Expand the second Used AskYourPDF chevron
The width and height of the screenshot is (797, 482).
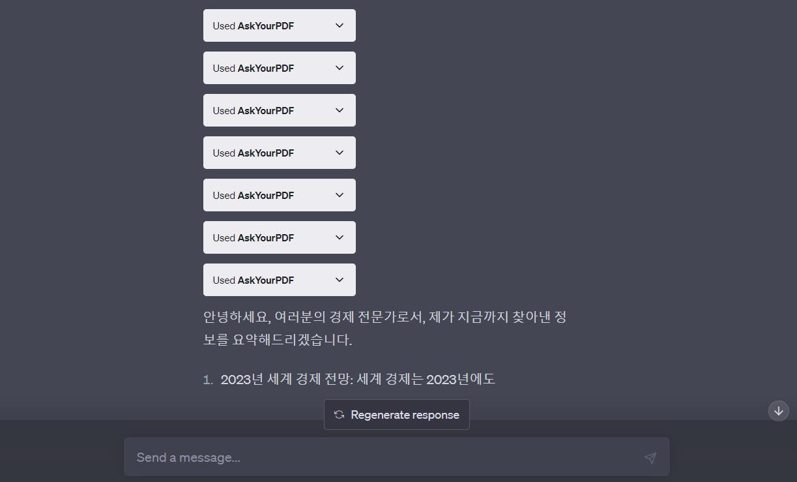(339, 68)
